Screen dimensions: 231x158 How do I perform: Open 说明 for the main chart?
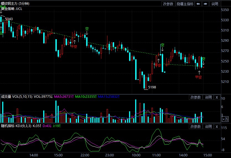[x=215, y=4]
